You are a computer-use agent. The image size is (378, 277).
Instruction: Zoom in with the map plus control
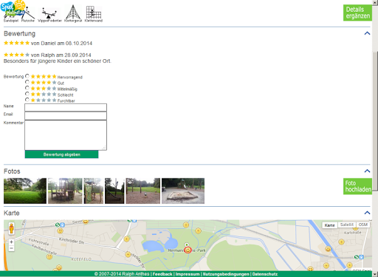pyautogui.click(x=11, y=242)
